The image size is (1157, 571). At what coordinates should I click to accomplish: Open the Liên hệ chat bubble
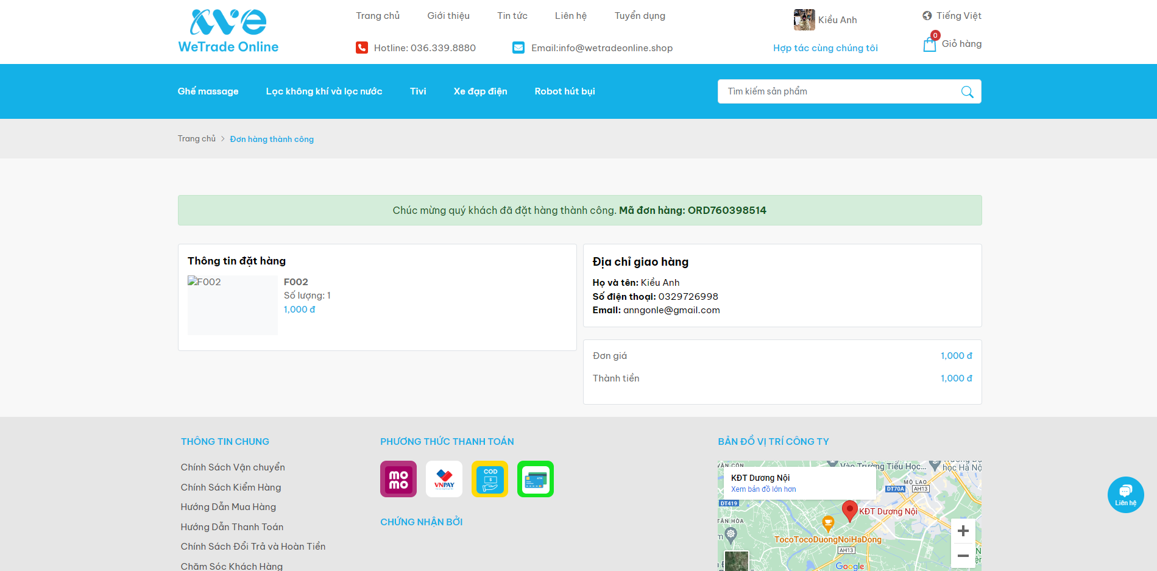tap(1125, 494)
